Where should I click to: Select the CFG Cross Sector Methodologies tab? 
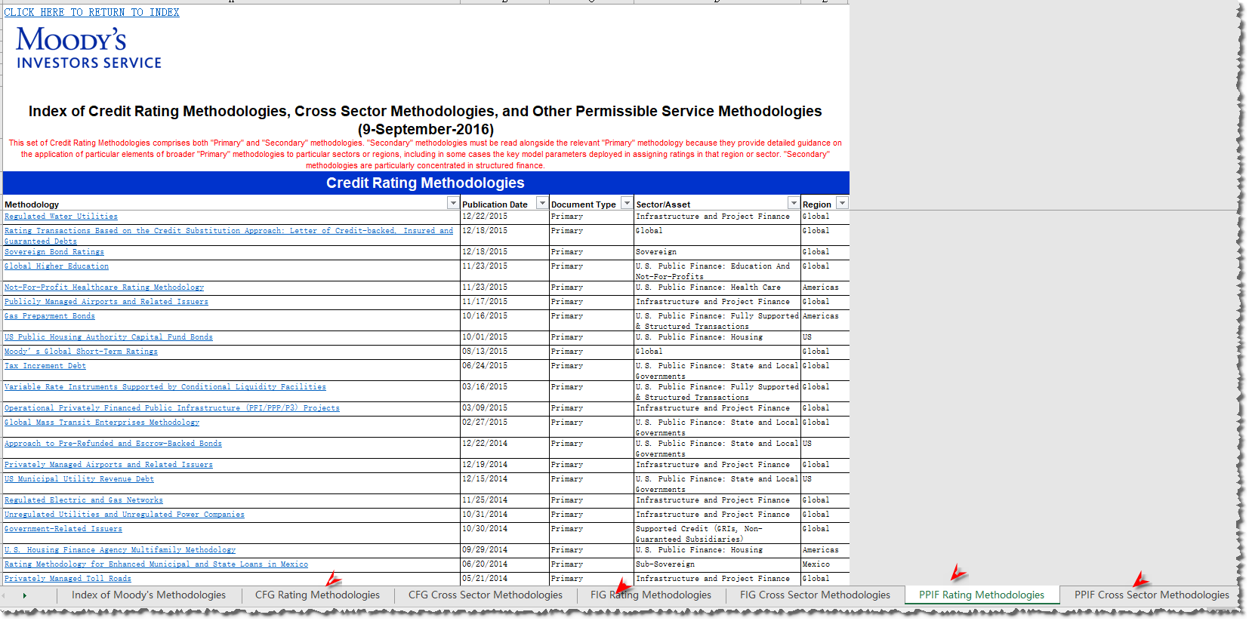(486, 595)
